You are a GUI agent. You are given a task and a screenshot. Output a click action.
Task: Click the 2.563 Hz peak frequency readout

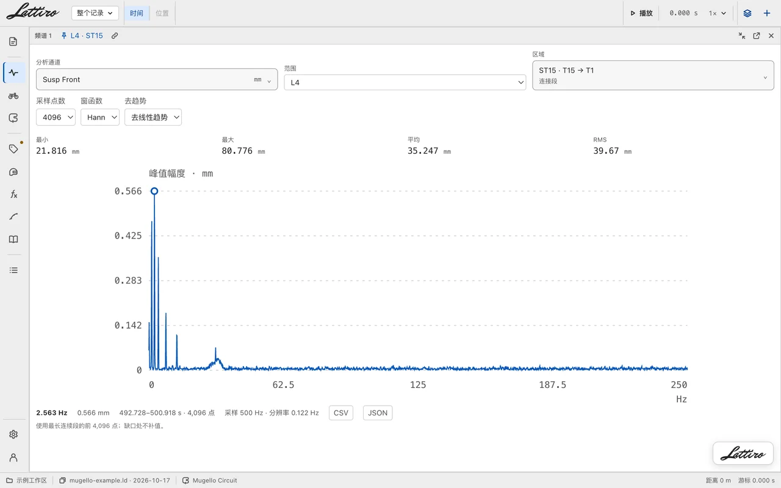(52, 413)
